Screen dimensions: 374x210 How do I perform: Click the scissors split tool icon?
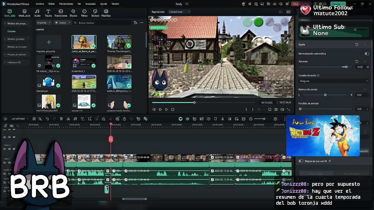(x=68, y=119)
